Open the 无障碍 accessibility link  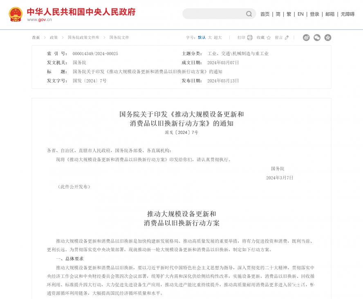(x=348, y=14)
